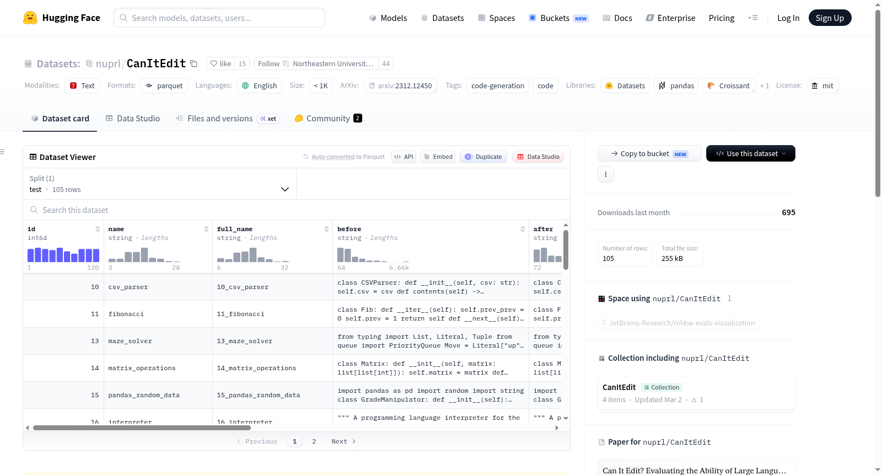
Task: Open Data Studio from viewer header
Action: 538,157
